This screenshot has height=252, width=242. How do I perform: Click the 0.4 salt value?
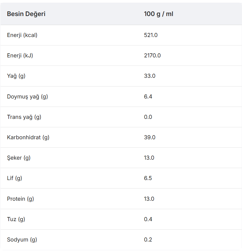click(148, 219)
